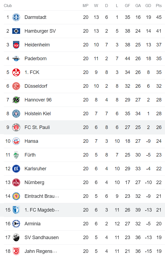The height and width of the screenshot is (258, 165).
Task: Sort standings by GD column header
Action: pos(148,5)
